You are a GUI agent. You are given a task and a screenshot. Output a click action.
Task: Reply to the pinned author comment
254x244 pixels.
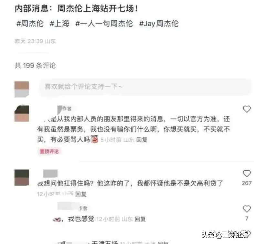(x=142, y=140)
